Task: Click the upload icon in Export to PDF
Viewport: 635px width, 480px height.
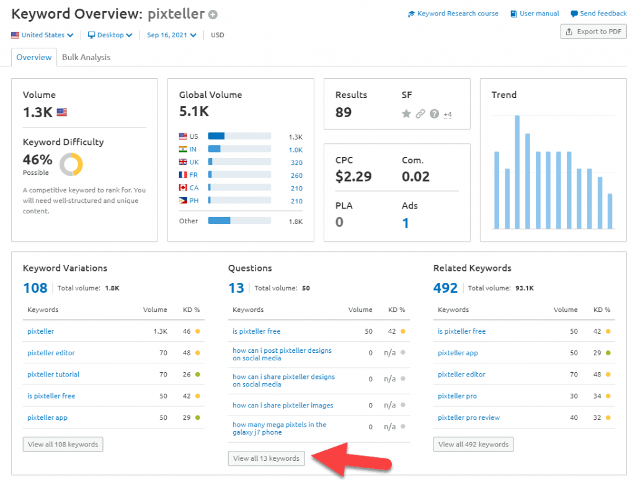Action: [569, 32]
